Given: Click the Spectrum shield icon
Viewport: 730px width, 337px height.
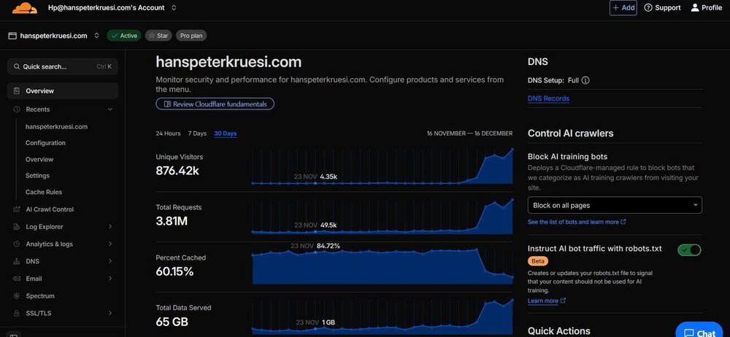Looking at the screenshot, I should pyautogui.click(x=17, y=296).
